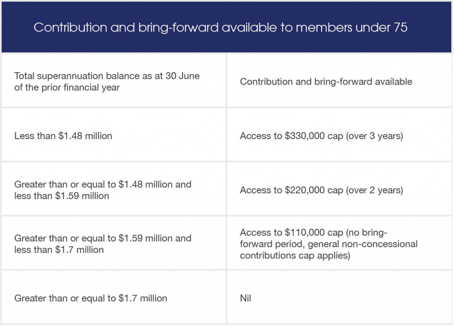Click the table title header banner
The width and height of the screenshot is (454, 327).
227,27
